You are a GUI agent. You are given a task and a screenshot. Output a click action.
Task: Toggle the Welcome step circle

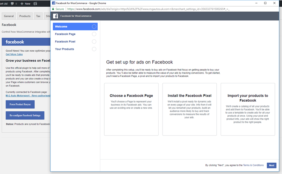pos(94,26)
